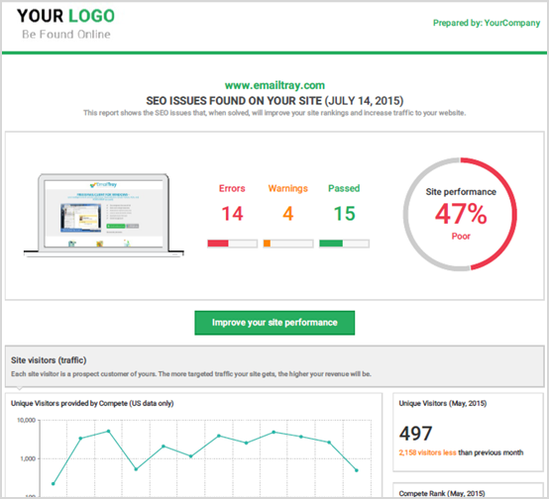Viewport: 549px width, 499px height.
Task: Click the Prepared by: YourCompany text
Action: click(x=487, y=23)
